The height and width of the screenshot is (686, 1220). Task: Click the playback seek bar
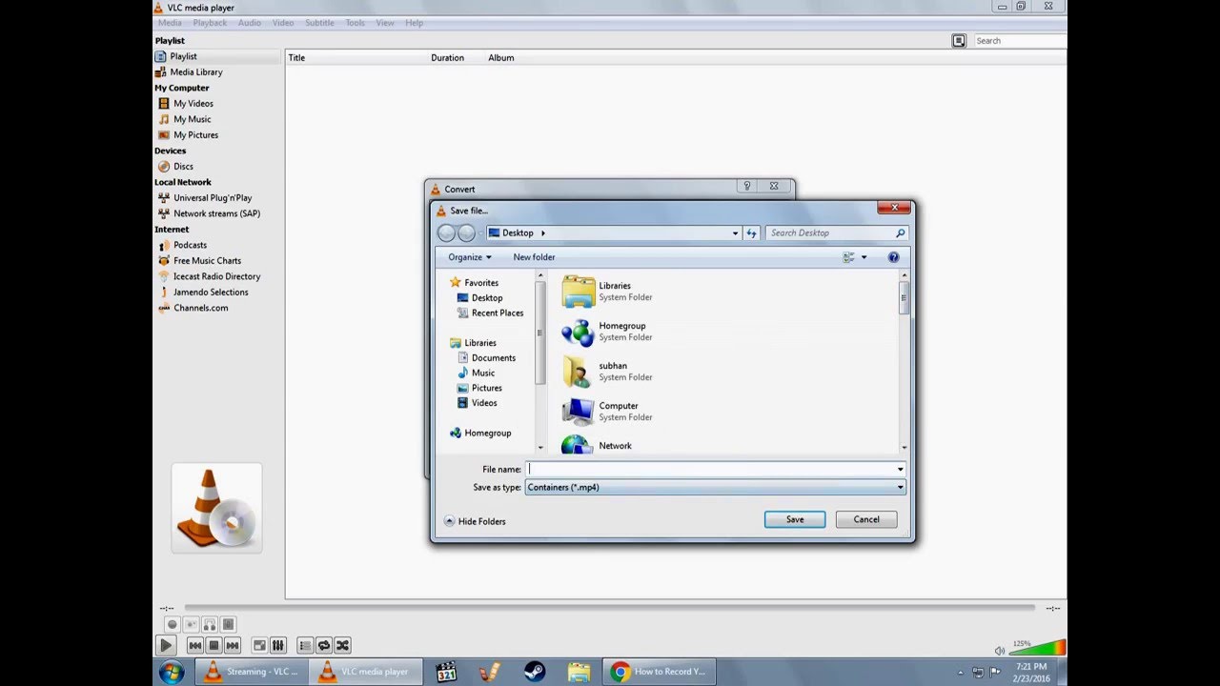(x=610, y=608)
